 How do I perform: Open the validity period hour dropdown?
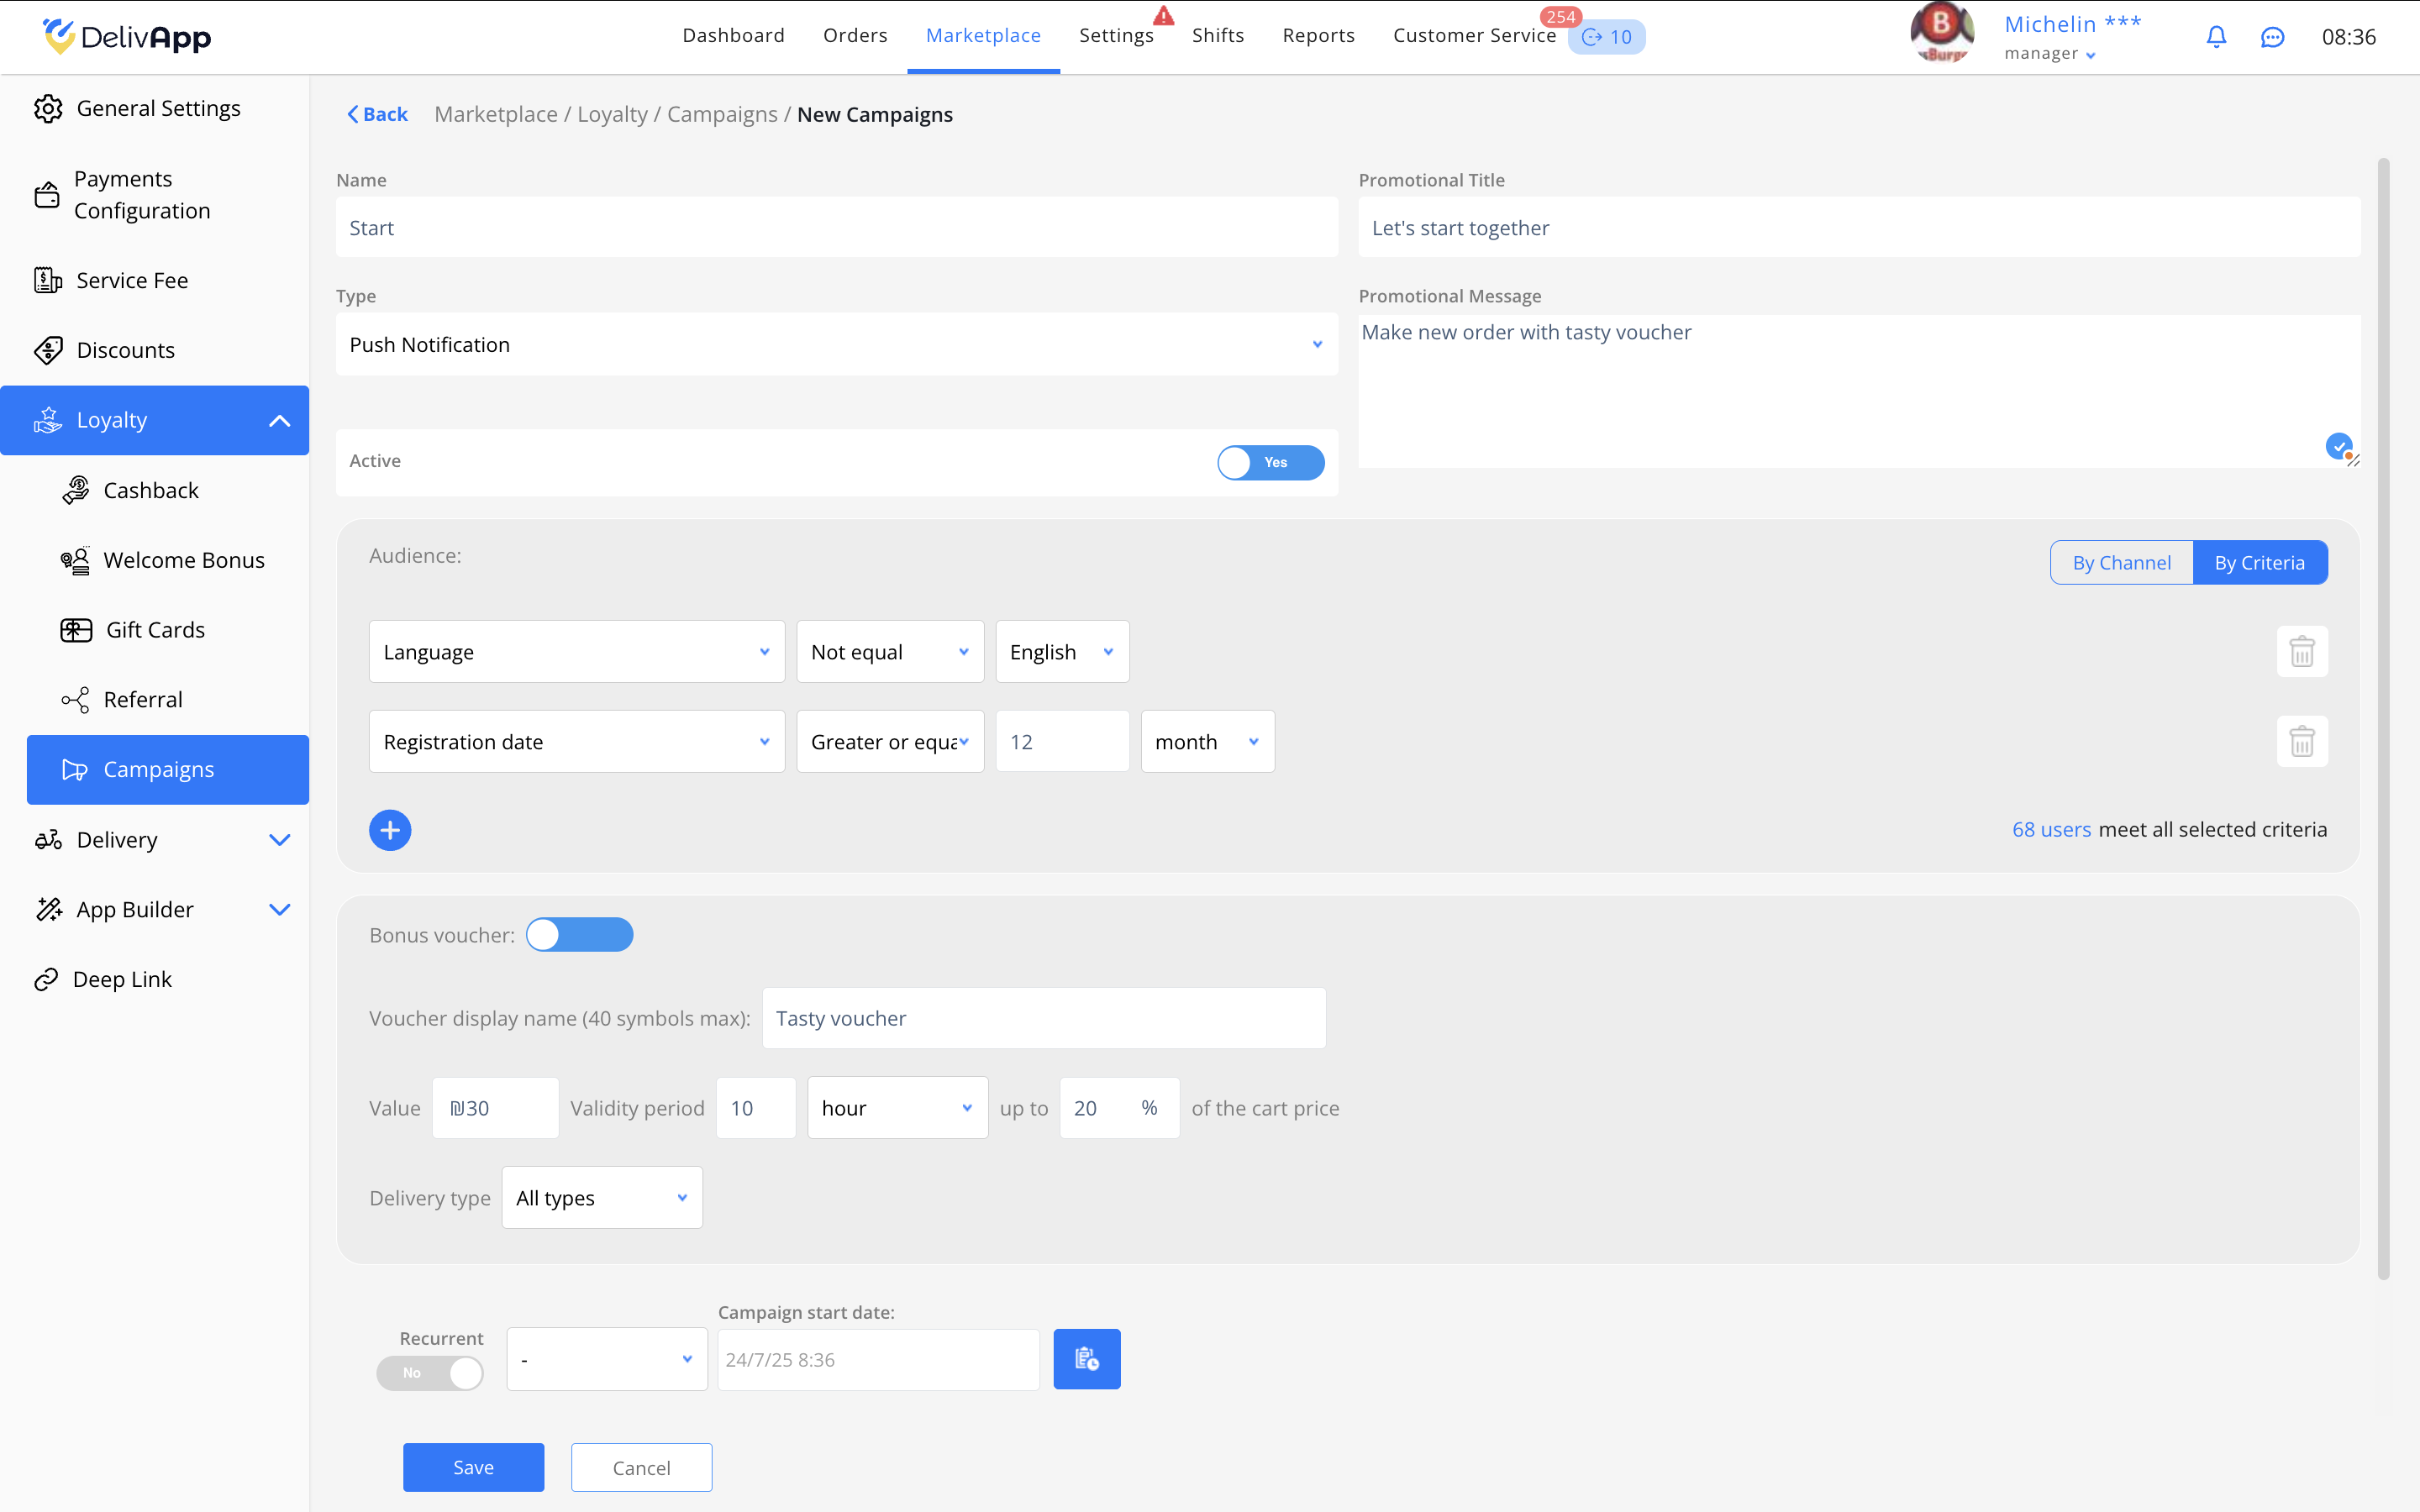coord(897,1108)
